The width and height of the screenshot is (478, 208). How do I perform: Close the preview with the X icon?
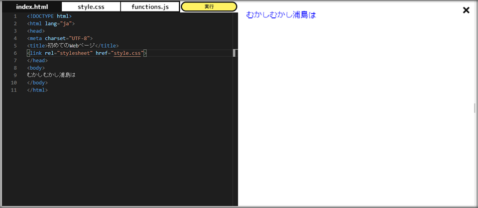pyautogui.click(x=466, y=10)
